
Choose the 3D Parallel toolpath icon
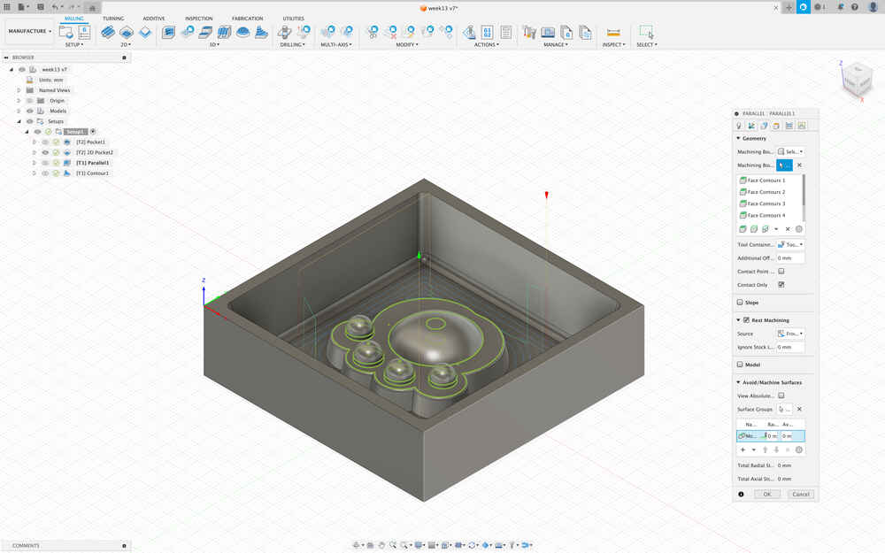point(224,32)
